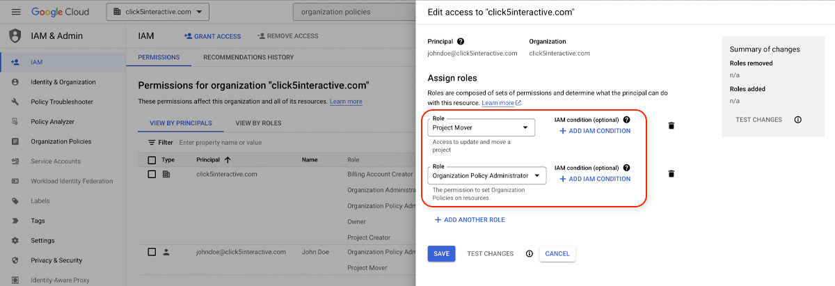The width and height of the screenshot is (835, 286).
Task: Open the Project Mover role dropdown
Action: (481, 127)
